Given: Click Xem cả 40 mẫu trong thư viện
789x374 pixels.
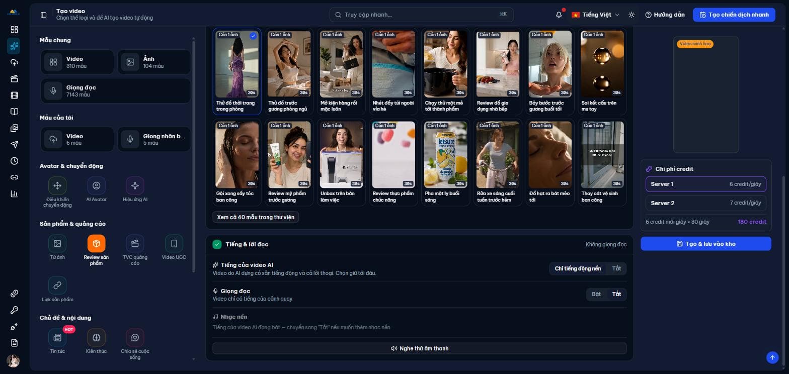Looking at the screenshot, I should point(256,217).
